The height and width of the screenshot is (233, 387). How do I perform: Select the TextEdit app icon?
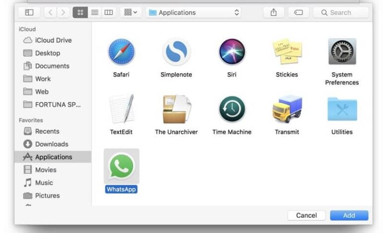122,109
